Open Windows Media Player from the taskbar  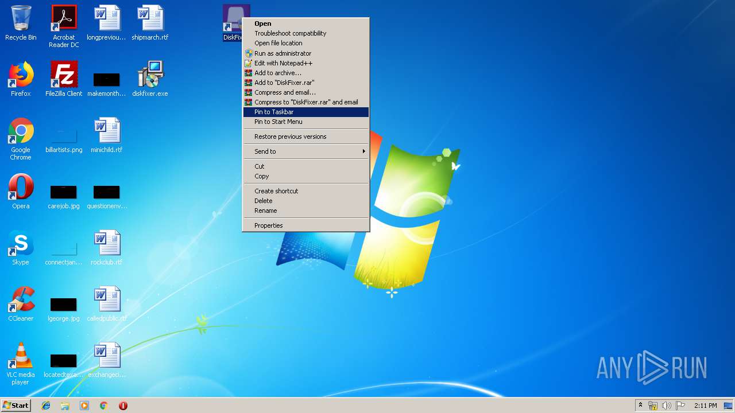84,406
